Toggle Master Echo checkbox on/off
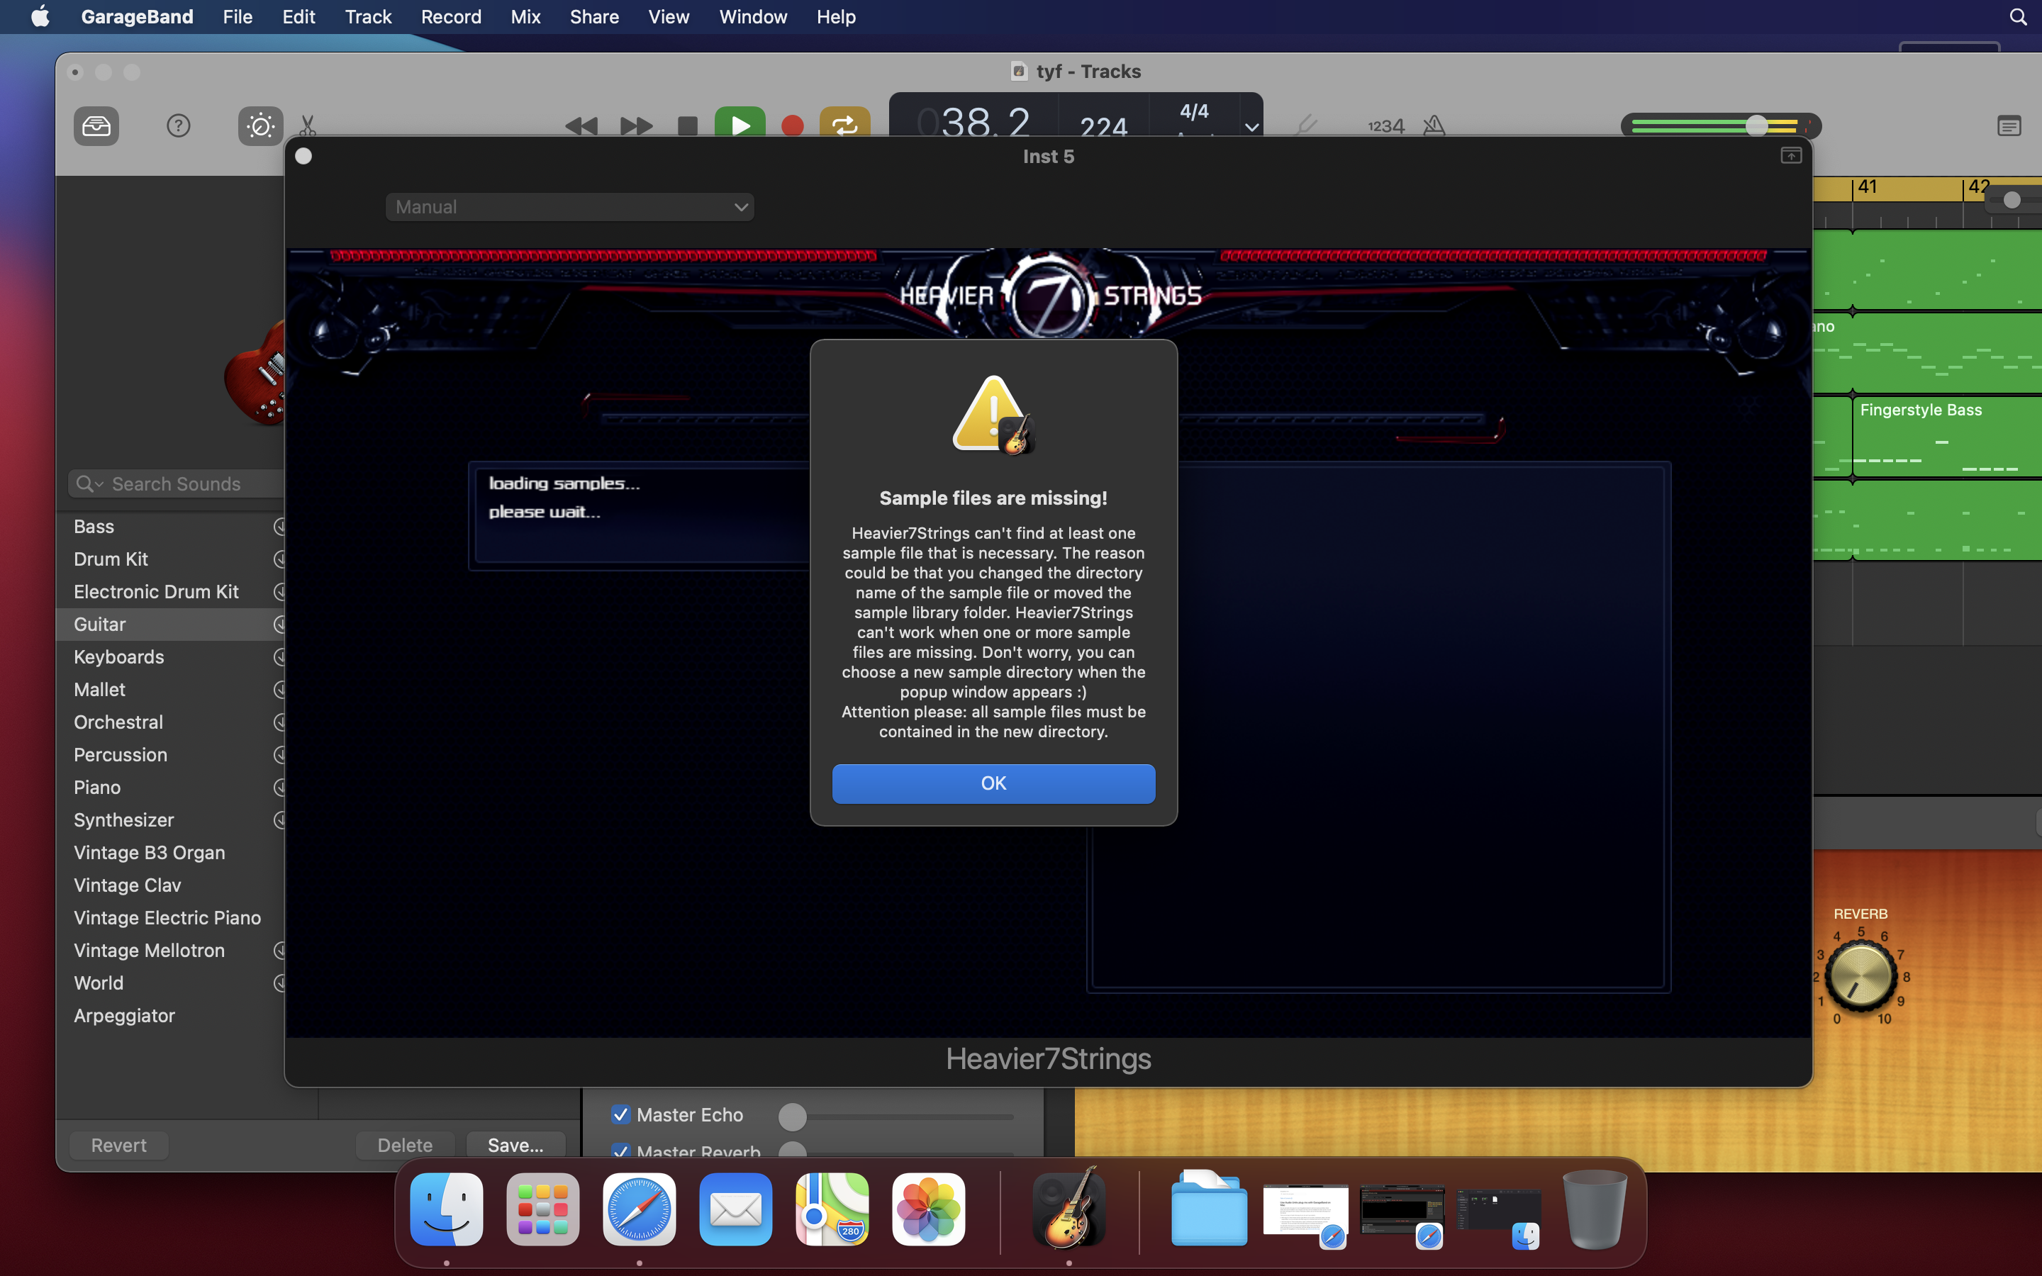 tap(620, 1114)
